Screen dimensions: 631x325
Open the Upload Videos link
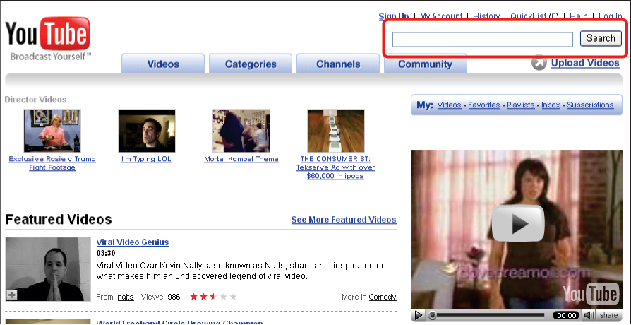[585, 63]
